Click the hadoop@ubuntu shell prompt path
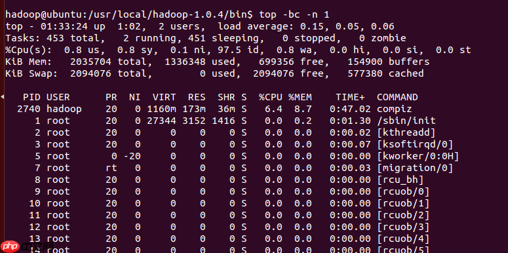The width and height of the screenshot is (508, 253). click(x=129, y=14)
